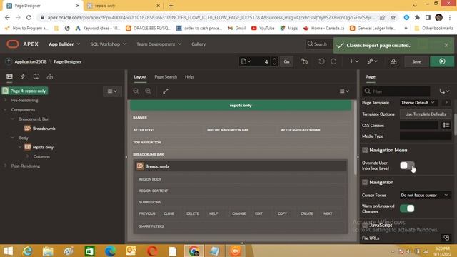The height and width of the screenshot is (257, 457).
Task: Switch to the Layout tab
Action: coord(140,77)
